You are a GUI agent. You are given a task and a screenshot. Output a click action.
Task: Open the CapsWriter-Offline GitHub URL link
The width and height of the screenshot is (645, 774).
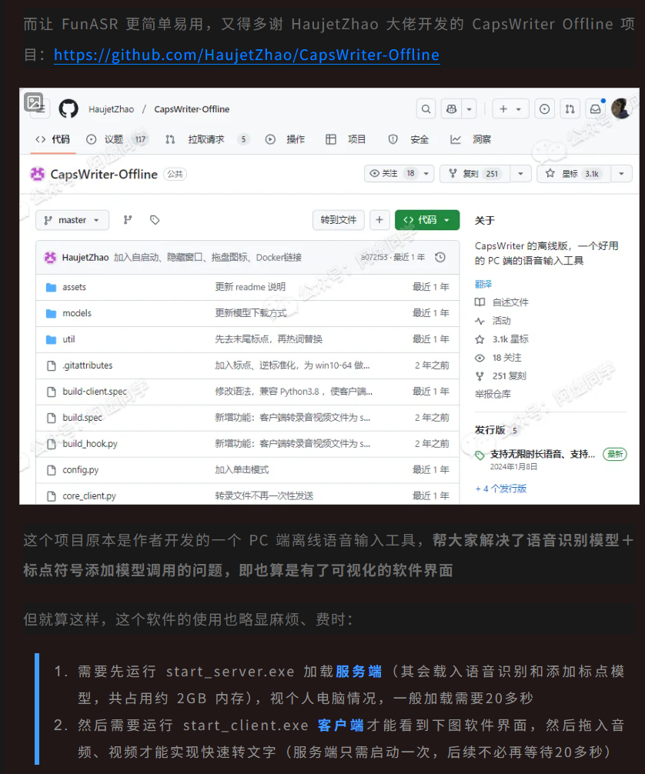tap(246, 55)
